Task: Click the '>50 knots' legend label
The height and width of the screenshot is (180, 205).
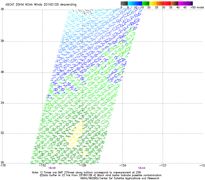Action: (x=197, y=7)
